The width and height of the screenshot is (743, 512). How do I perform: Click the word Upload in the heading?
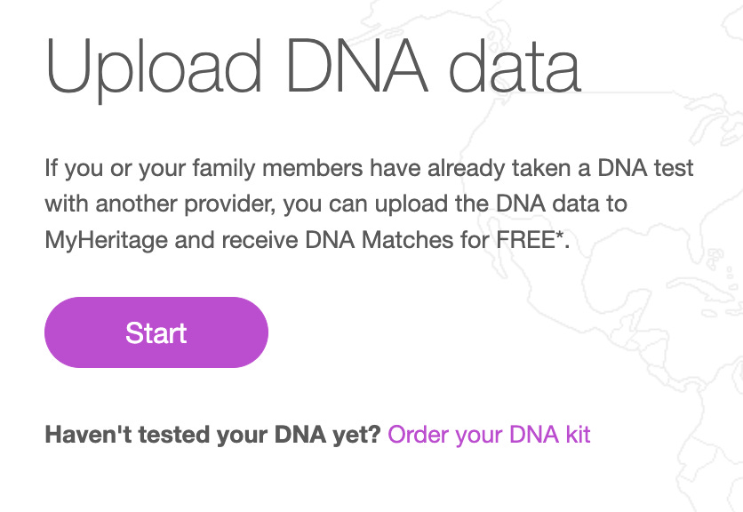154,68
